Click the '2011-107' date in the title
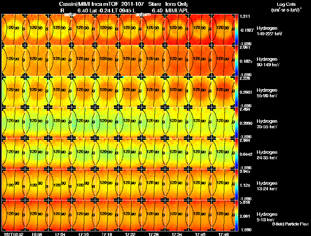311x236 pixels. [133, 4]
